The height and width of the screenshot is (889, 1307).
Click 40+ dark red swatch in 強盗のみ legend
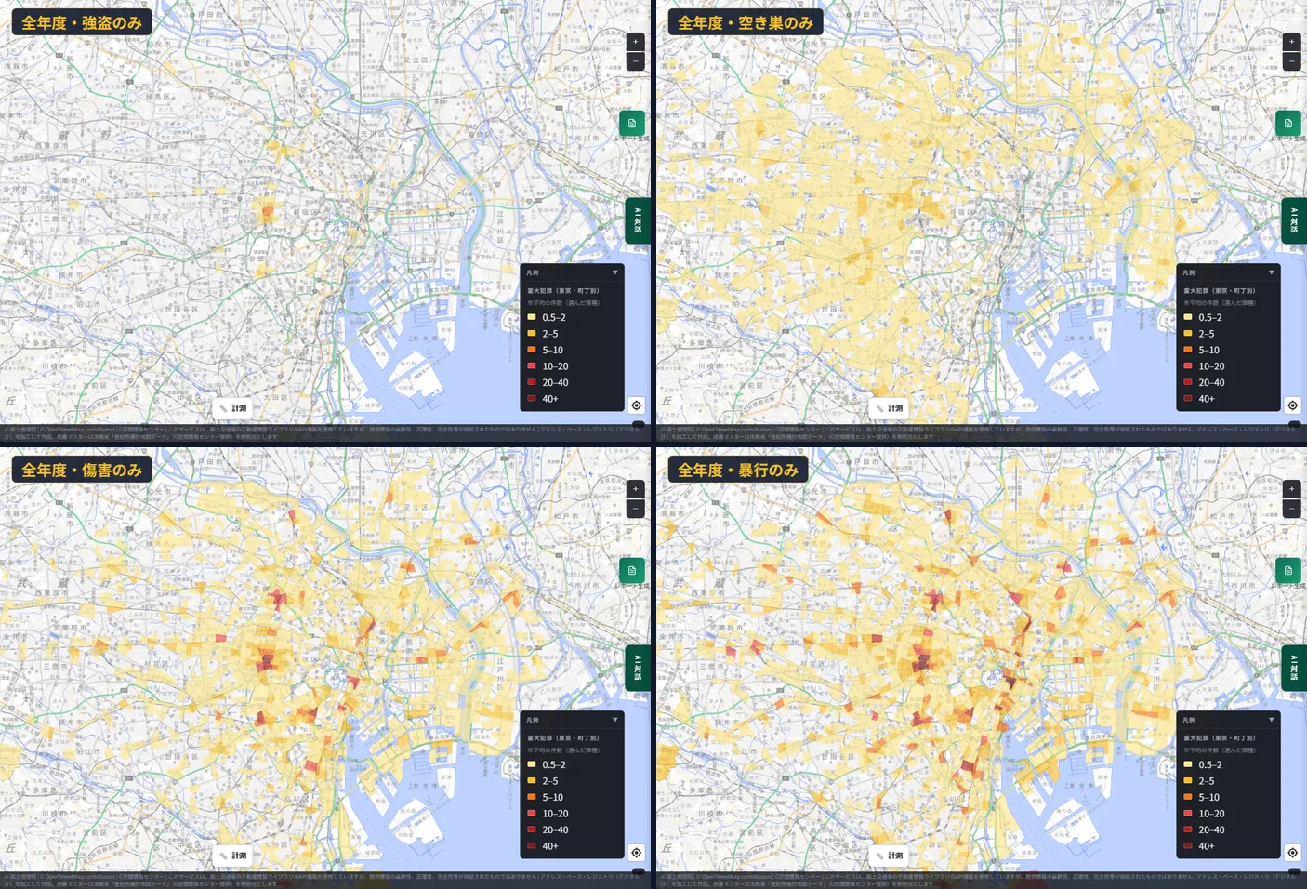coord(532,399)
